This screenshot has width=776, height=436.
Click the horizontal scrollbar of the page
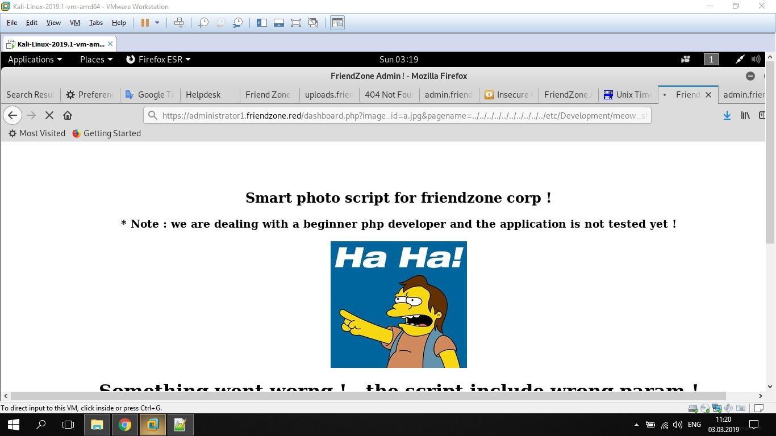[368, 396]
